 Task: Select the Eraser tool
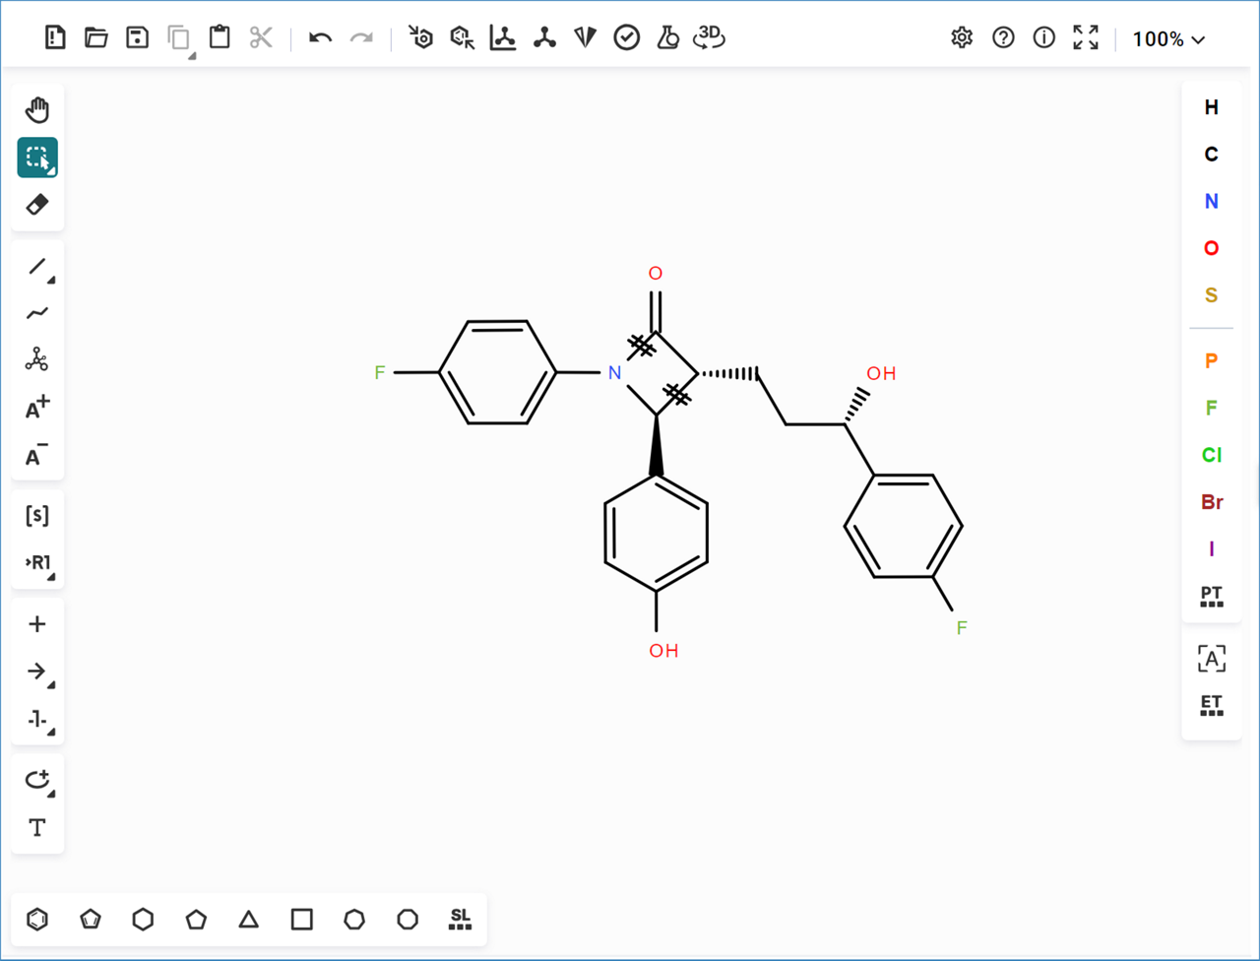click(x=37, y=205)
